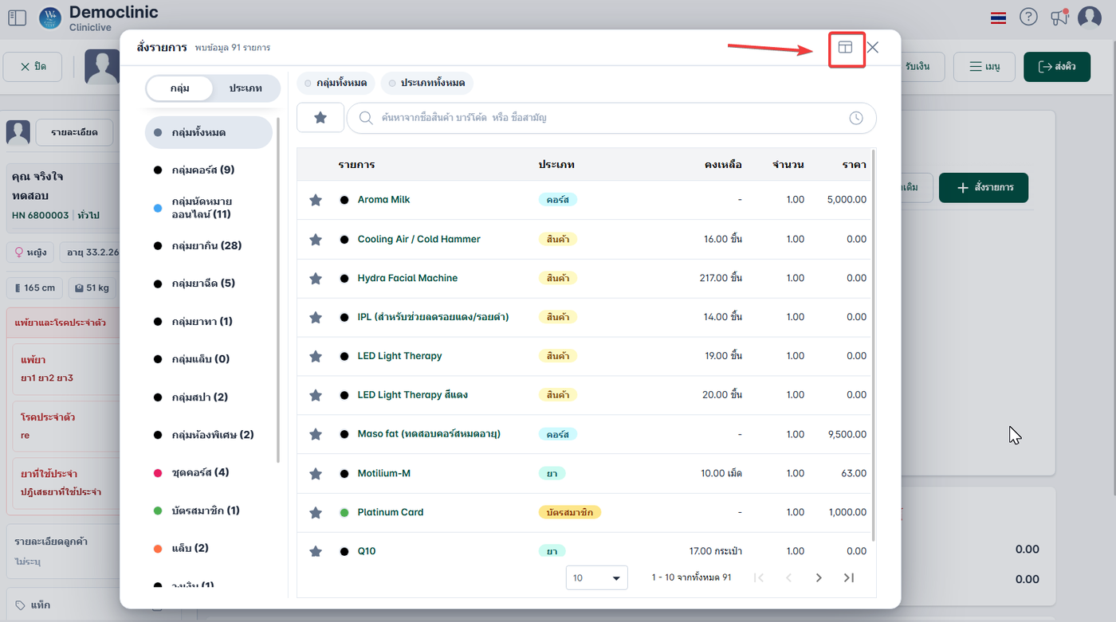
Task: Favorite the Maso fat item star
Action: [x=316, y=434]
